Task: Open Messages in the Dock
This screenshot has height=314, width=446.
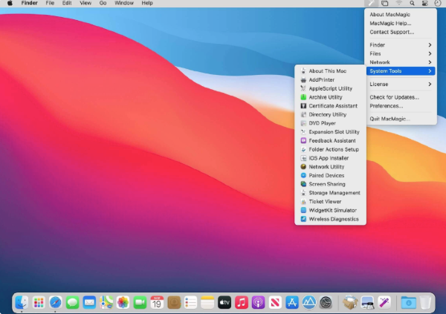Action: pos(72,302)
